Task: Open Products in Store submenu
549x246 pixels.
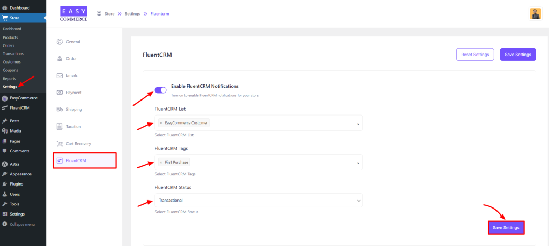Action: point(10,37)
